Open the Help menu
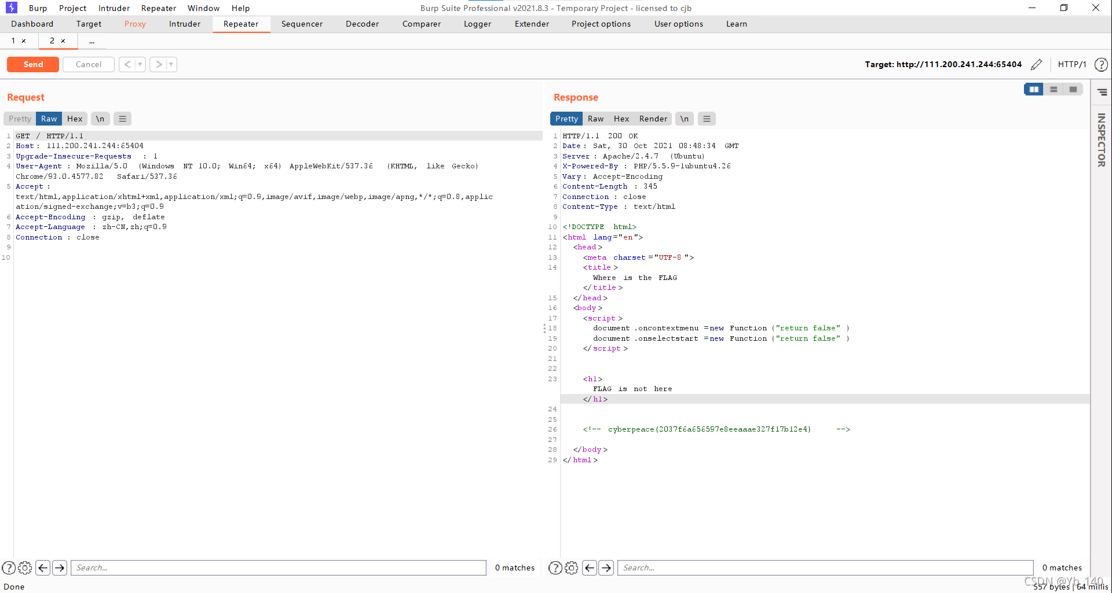Viewport: 1112px width, 593px height. tap(240, 8)
